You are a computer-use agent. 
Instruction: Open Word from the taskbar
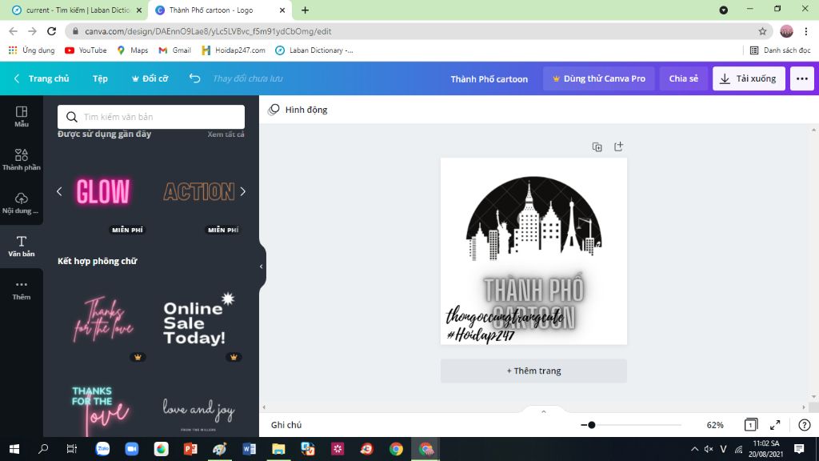coord(250,449)
